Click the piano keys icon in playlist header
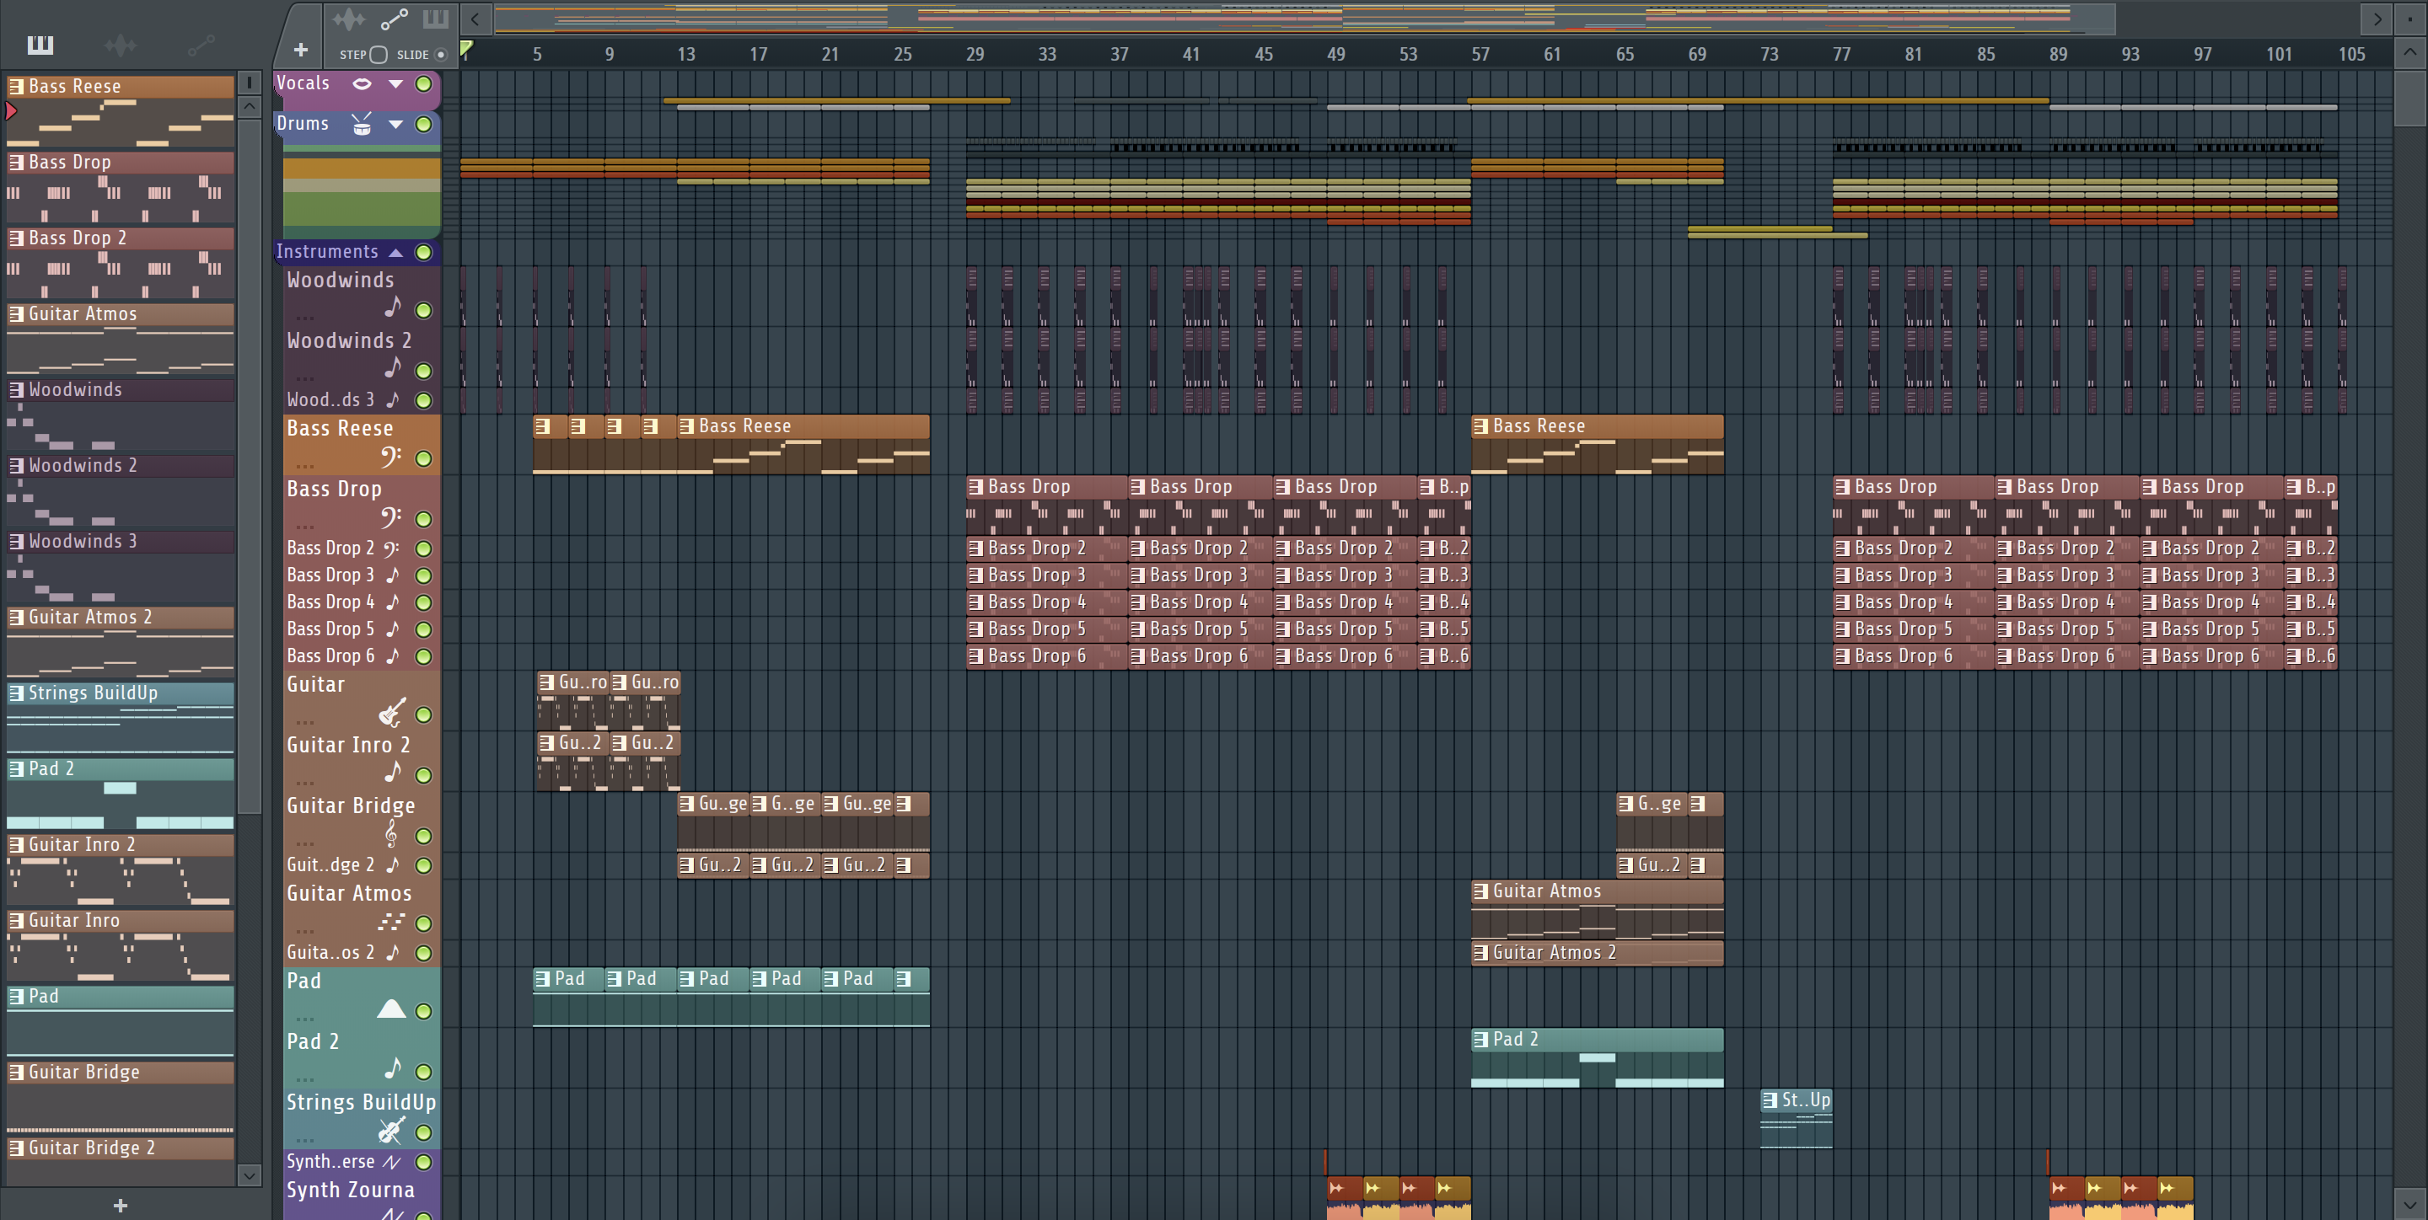Image resolution: width=2428 pixels, height=1220 pixels. [x=436, y=19]
